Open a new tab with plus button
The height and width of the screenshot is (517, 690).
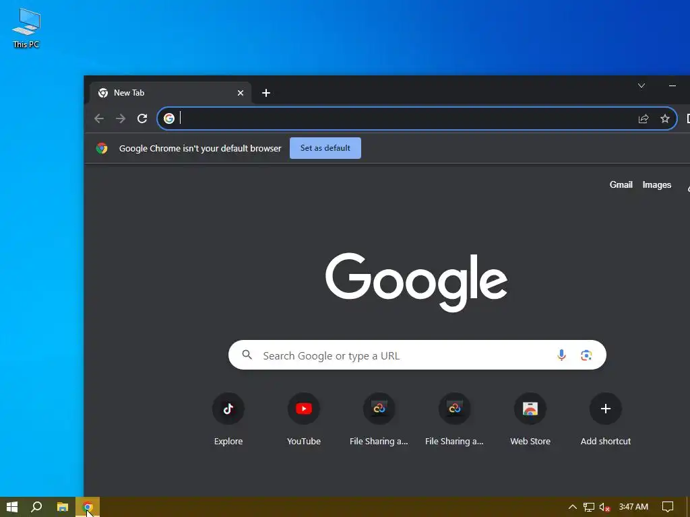point(265,93)
